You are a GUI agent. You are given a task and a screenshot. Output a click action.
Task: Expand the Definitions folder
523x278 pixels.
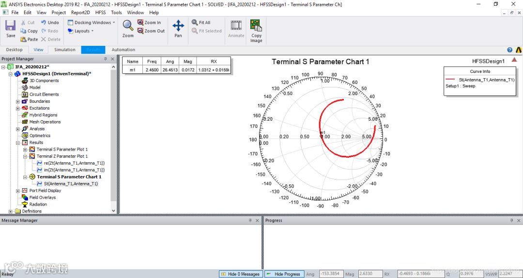click(x=11, y=211)
